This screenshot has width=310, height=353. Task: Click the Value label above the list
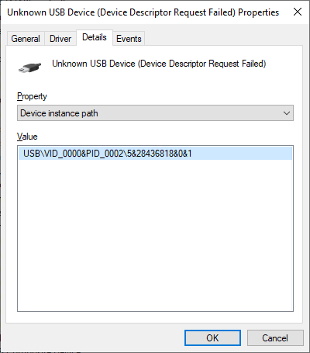[27, 137]
